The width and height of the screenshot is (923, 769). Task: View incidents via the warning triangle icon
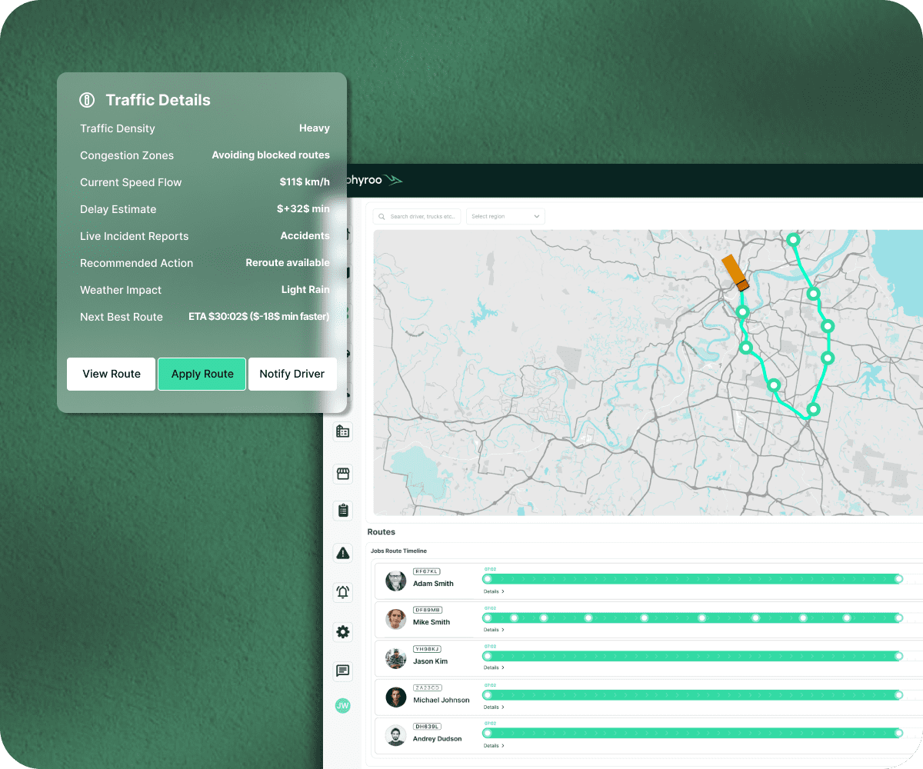342,553
